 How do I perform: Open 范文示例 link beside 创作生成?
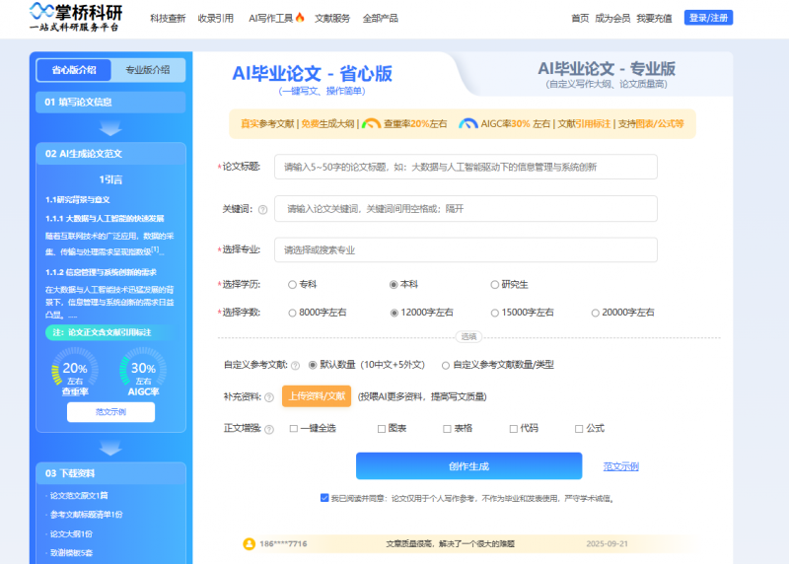click(621, 466)
